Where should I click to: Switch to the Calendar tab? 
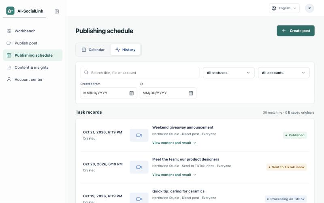point(93,50)
